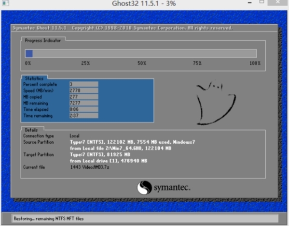The width and height of the screenshot is (289, 226).
Task: Click the Statistics panel heading
Action: [x=34, y=78]
